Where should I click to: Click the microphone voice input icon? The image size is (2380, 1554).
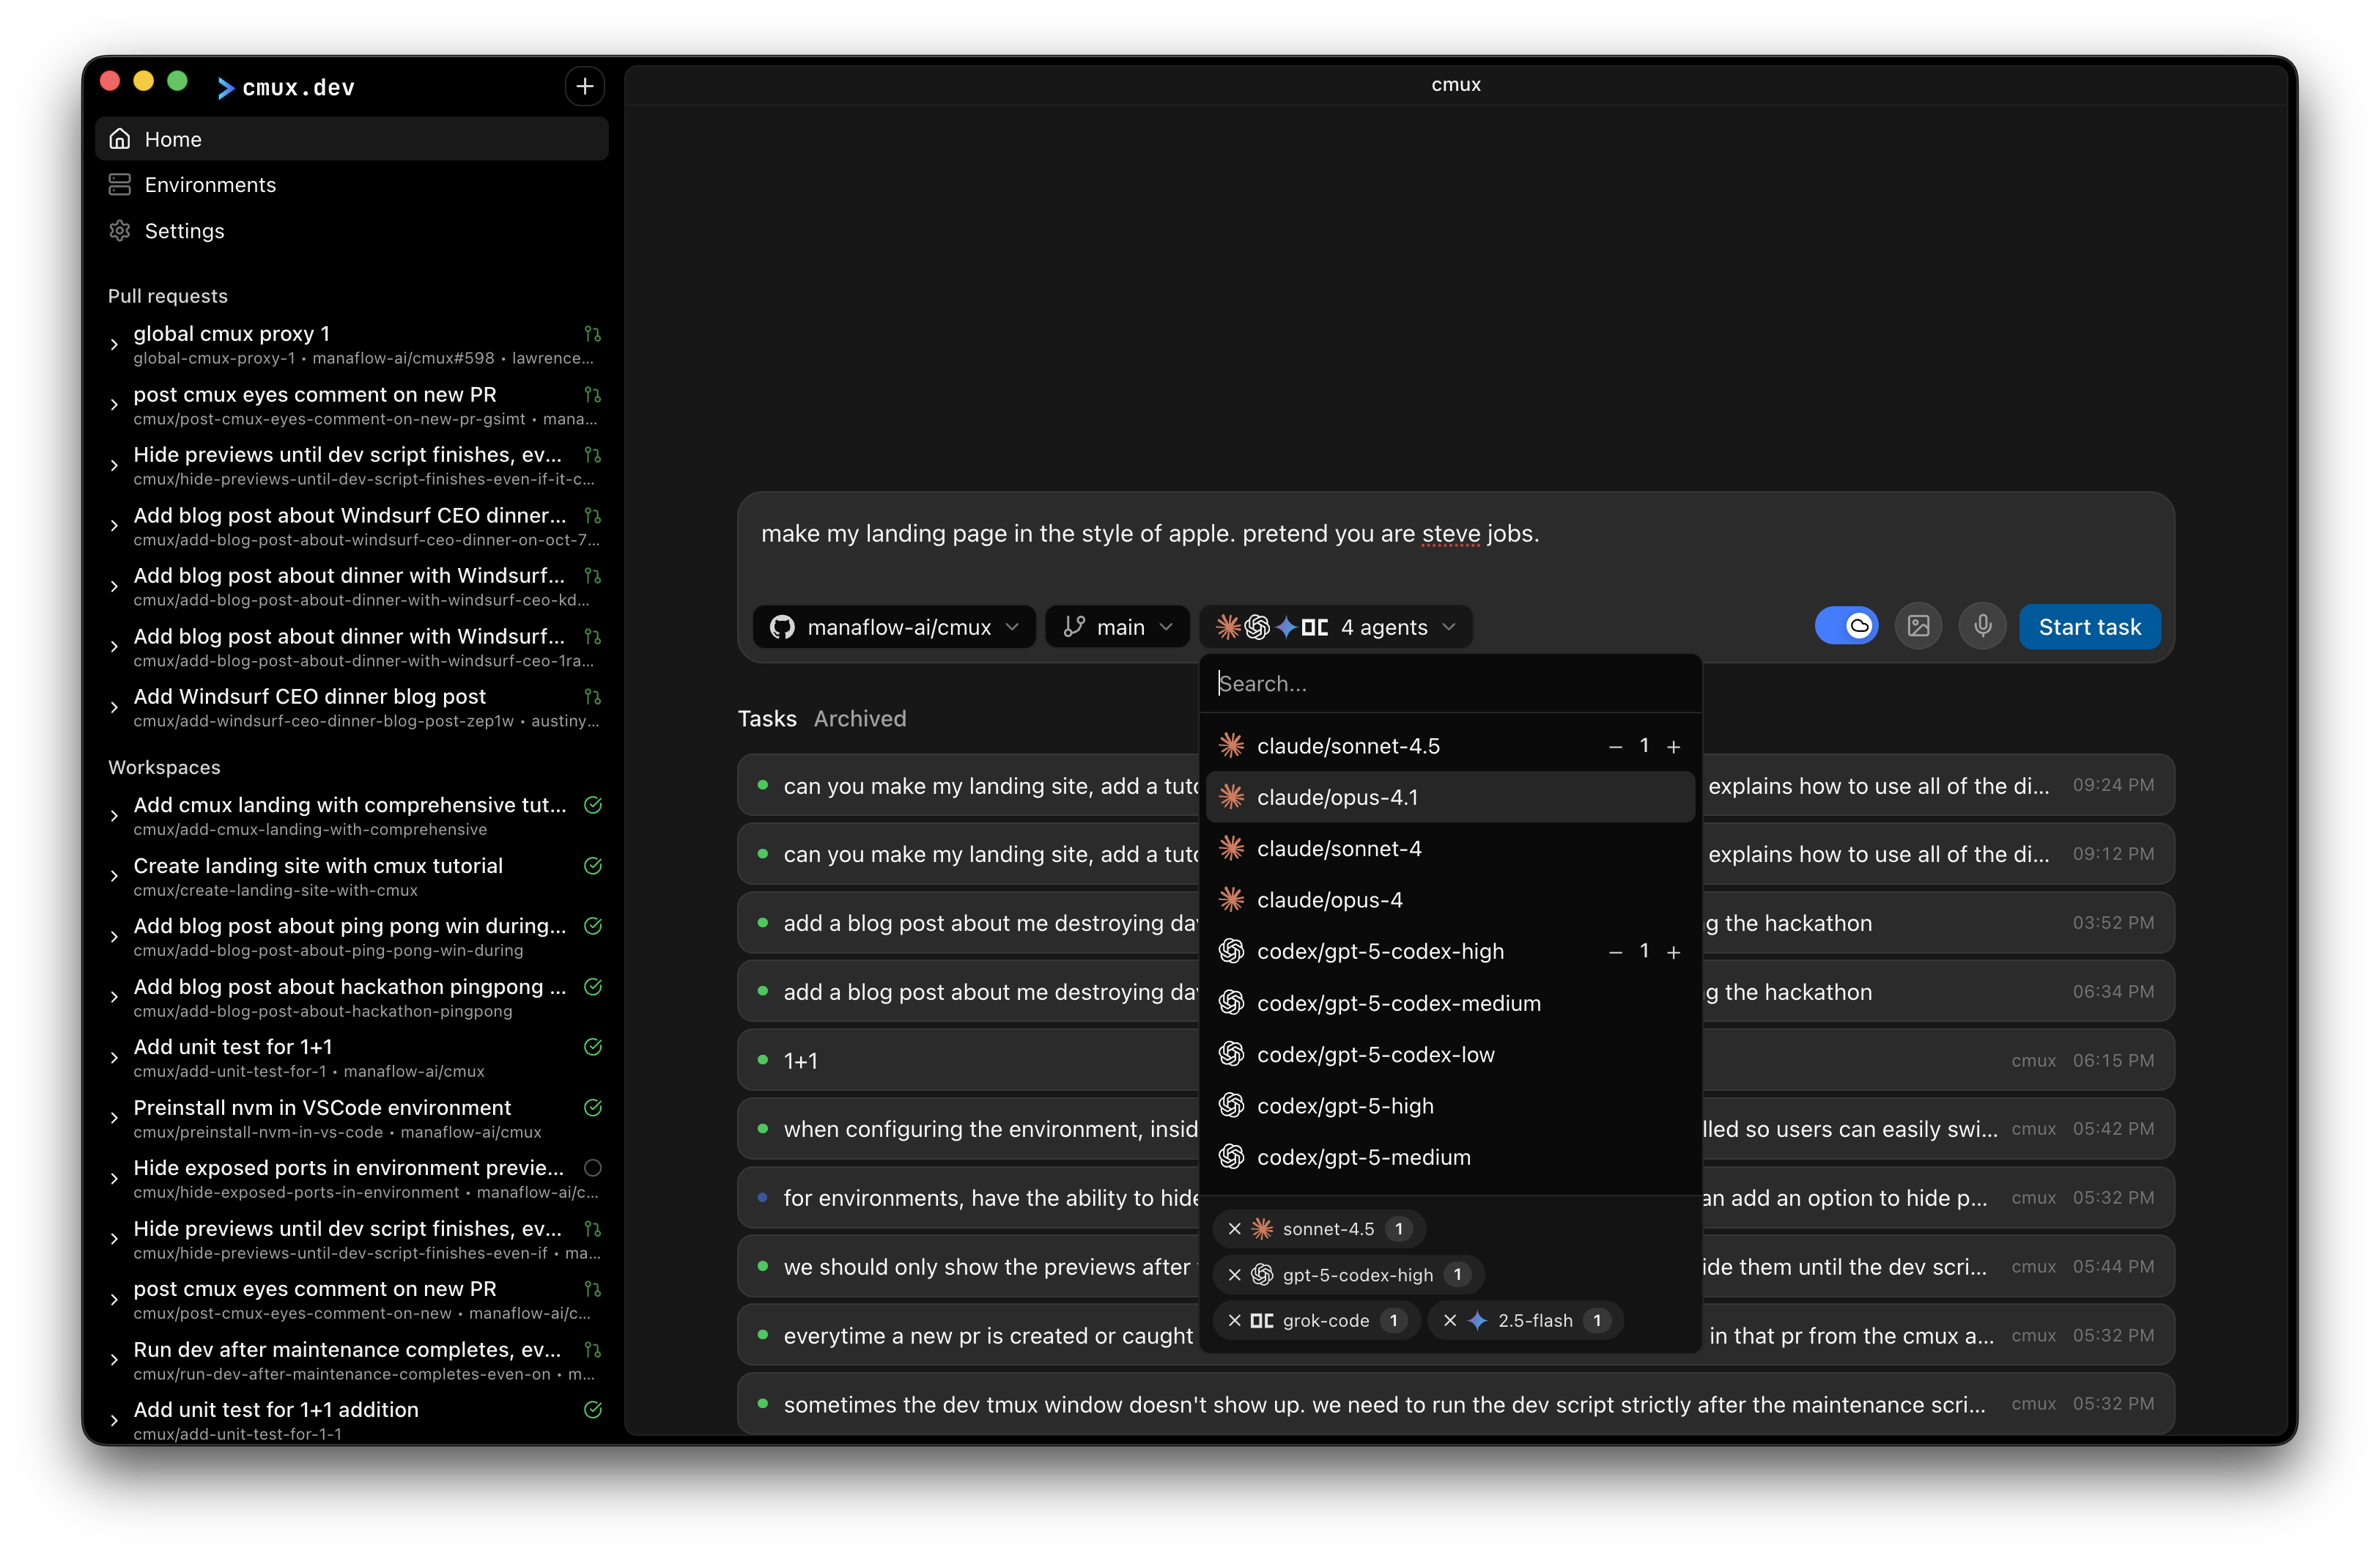(1982, 627)
